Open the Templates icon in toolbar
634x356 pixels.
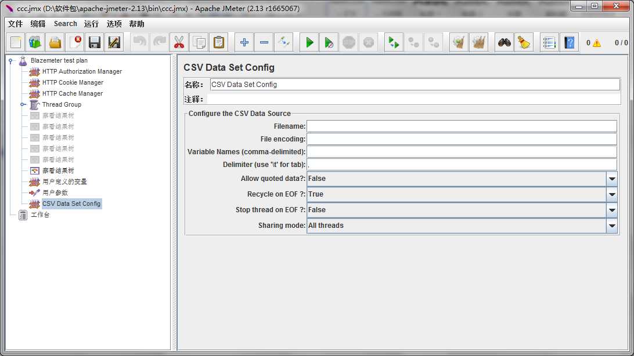pos(35,42)
